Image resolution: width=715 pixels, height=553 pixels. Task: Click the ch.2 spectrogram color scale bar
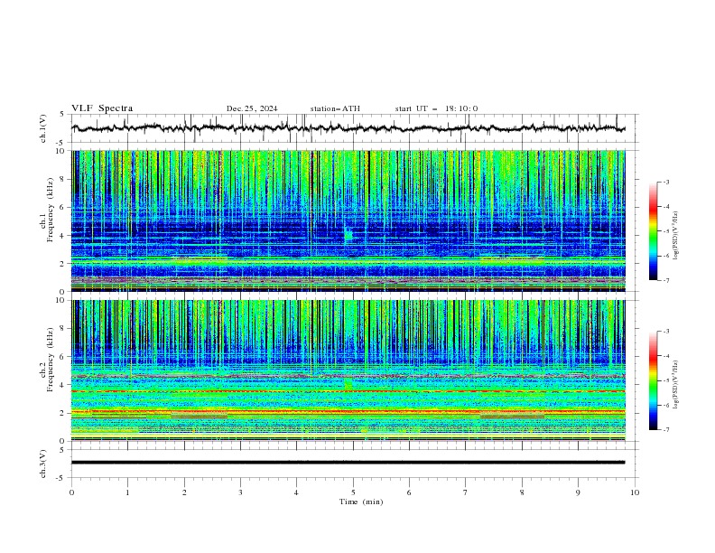tap(653, 380)
